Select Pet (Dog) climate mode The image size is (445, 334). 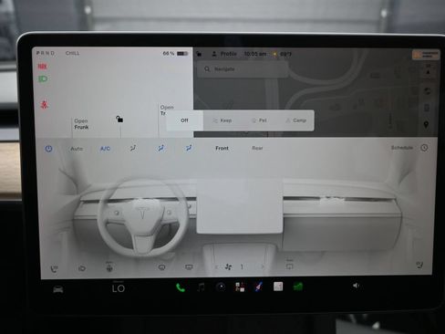[259, 120]
